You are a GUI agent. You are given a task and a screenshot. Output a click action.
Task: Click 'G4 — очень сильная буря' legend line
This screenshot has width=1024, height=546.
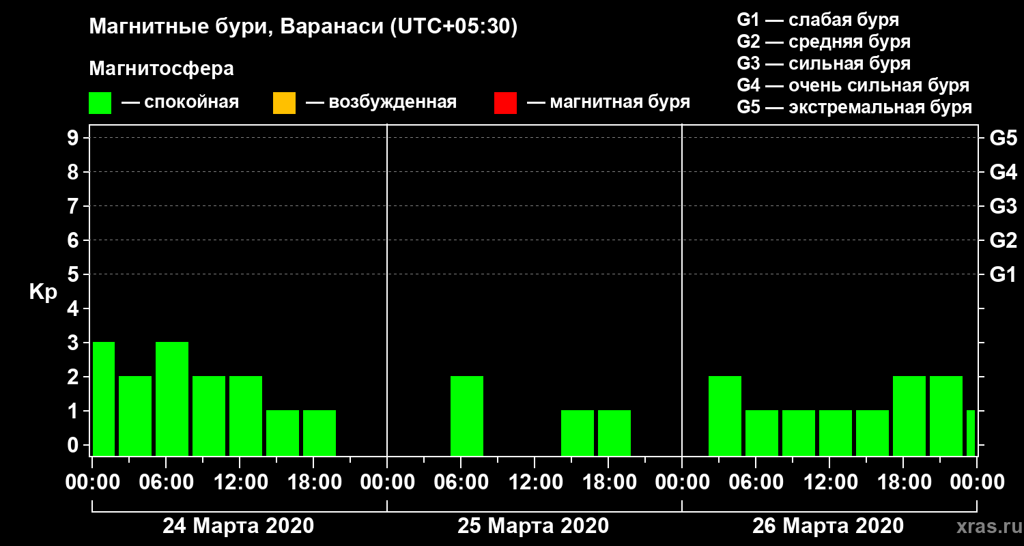click(853, 85)
